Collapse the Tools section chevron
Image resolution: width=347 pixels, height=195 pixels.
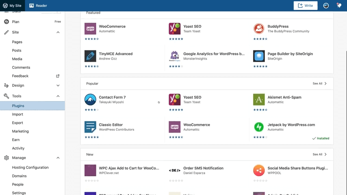[x=58, y=96]
